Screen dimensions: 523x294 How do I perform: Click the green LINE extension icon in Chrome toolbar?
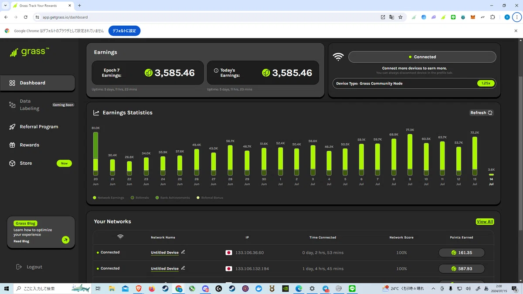[x=453, y=17]
